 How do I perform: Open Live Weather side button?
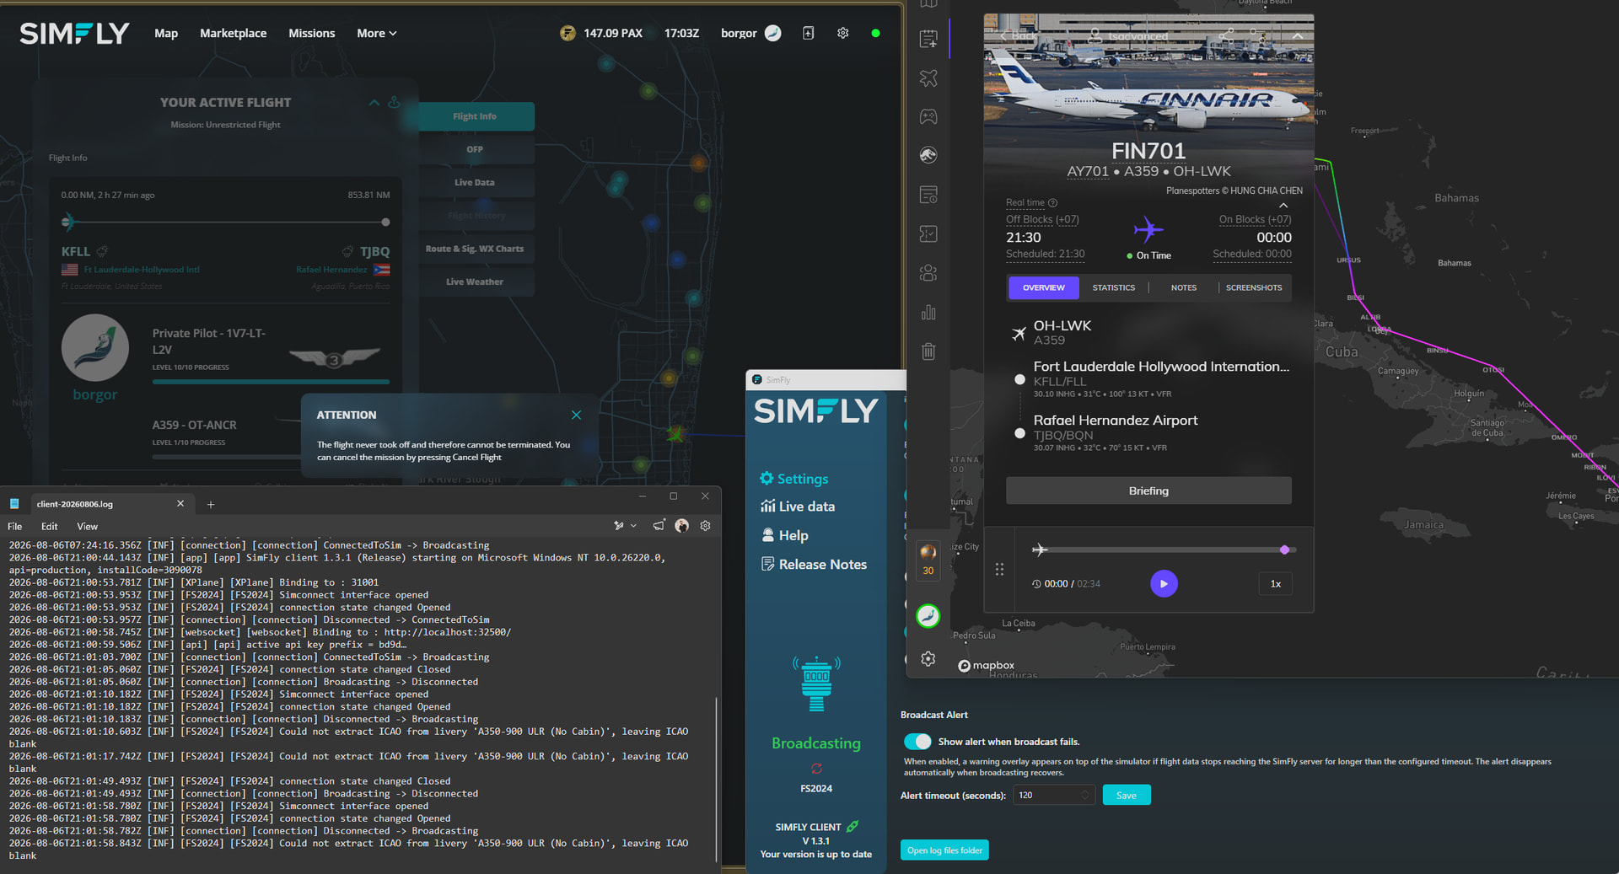click(x=475, y=282)
